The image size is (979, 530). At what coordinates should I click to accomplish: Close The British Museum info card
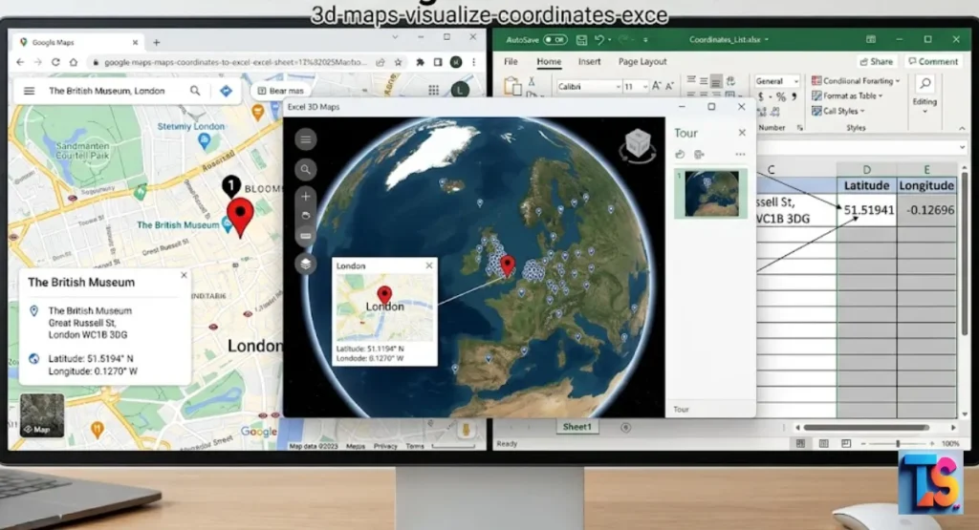tap(184, 275)
